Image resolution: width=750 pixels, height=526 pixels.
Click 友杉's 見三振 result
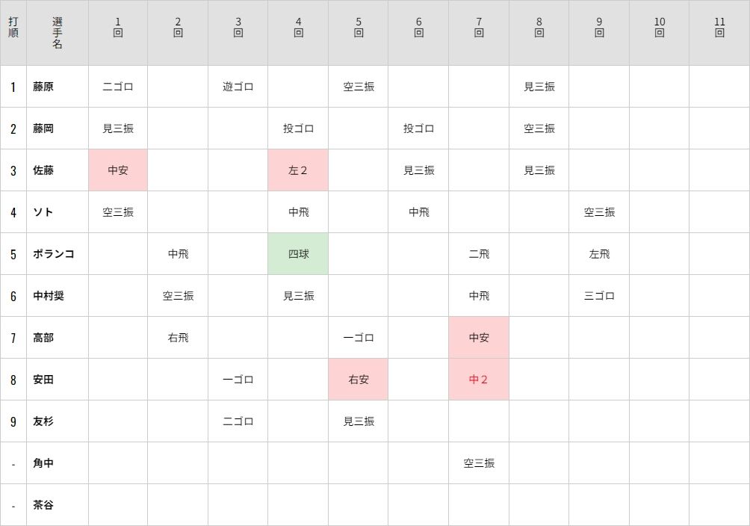[x=359, y=421]
